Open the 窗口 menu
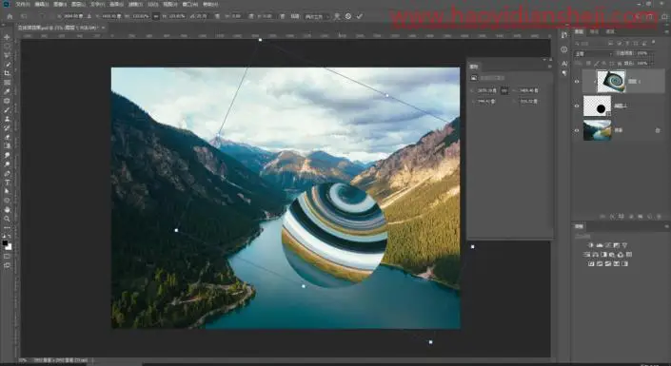The width and height of the screenshot is (671, 366). [190, 4]
